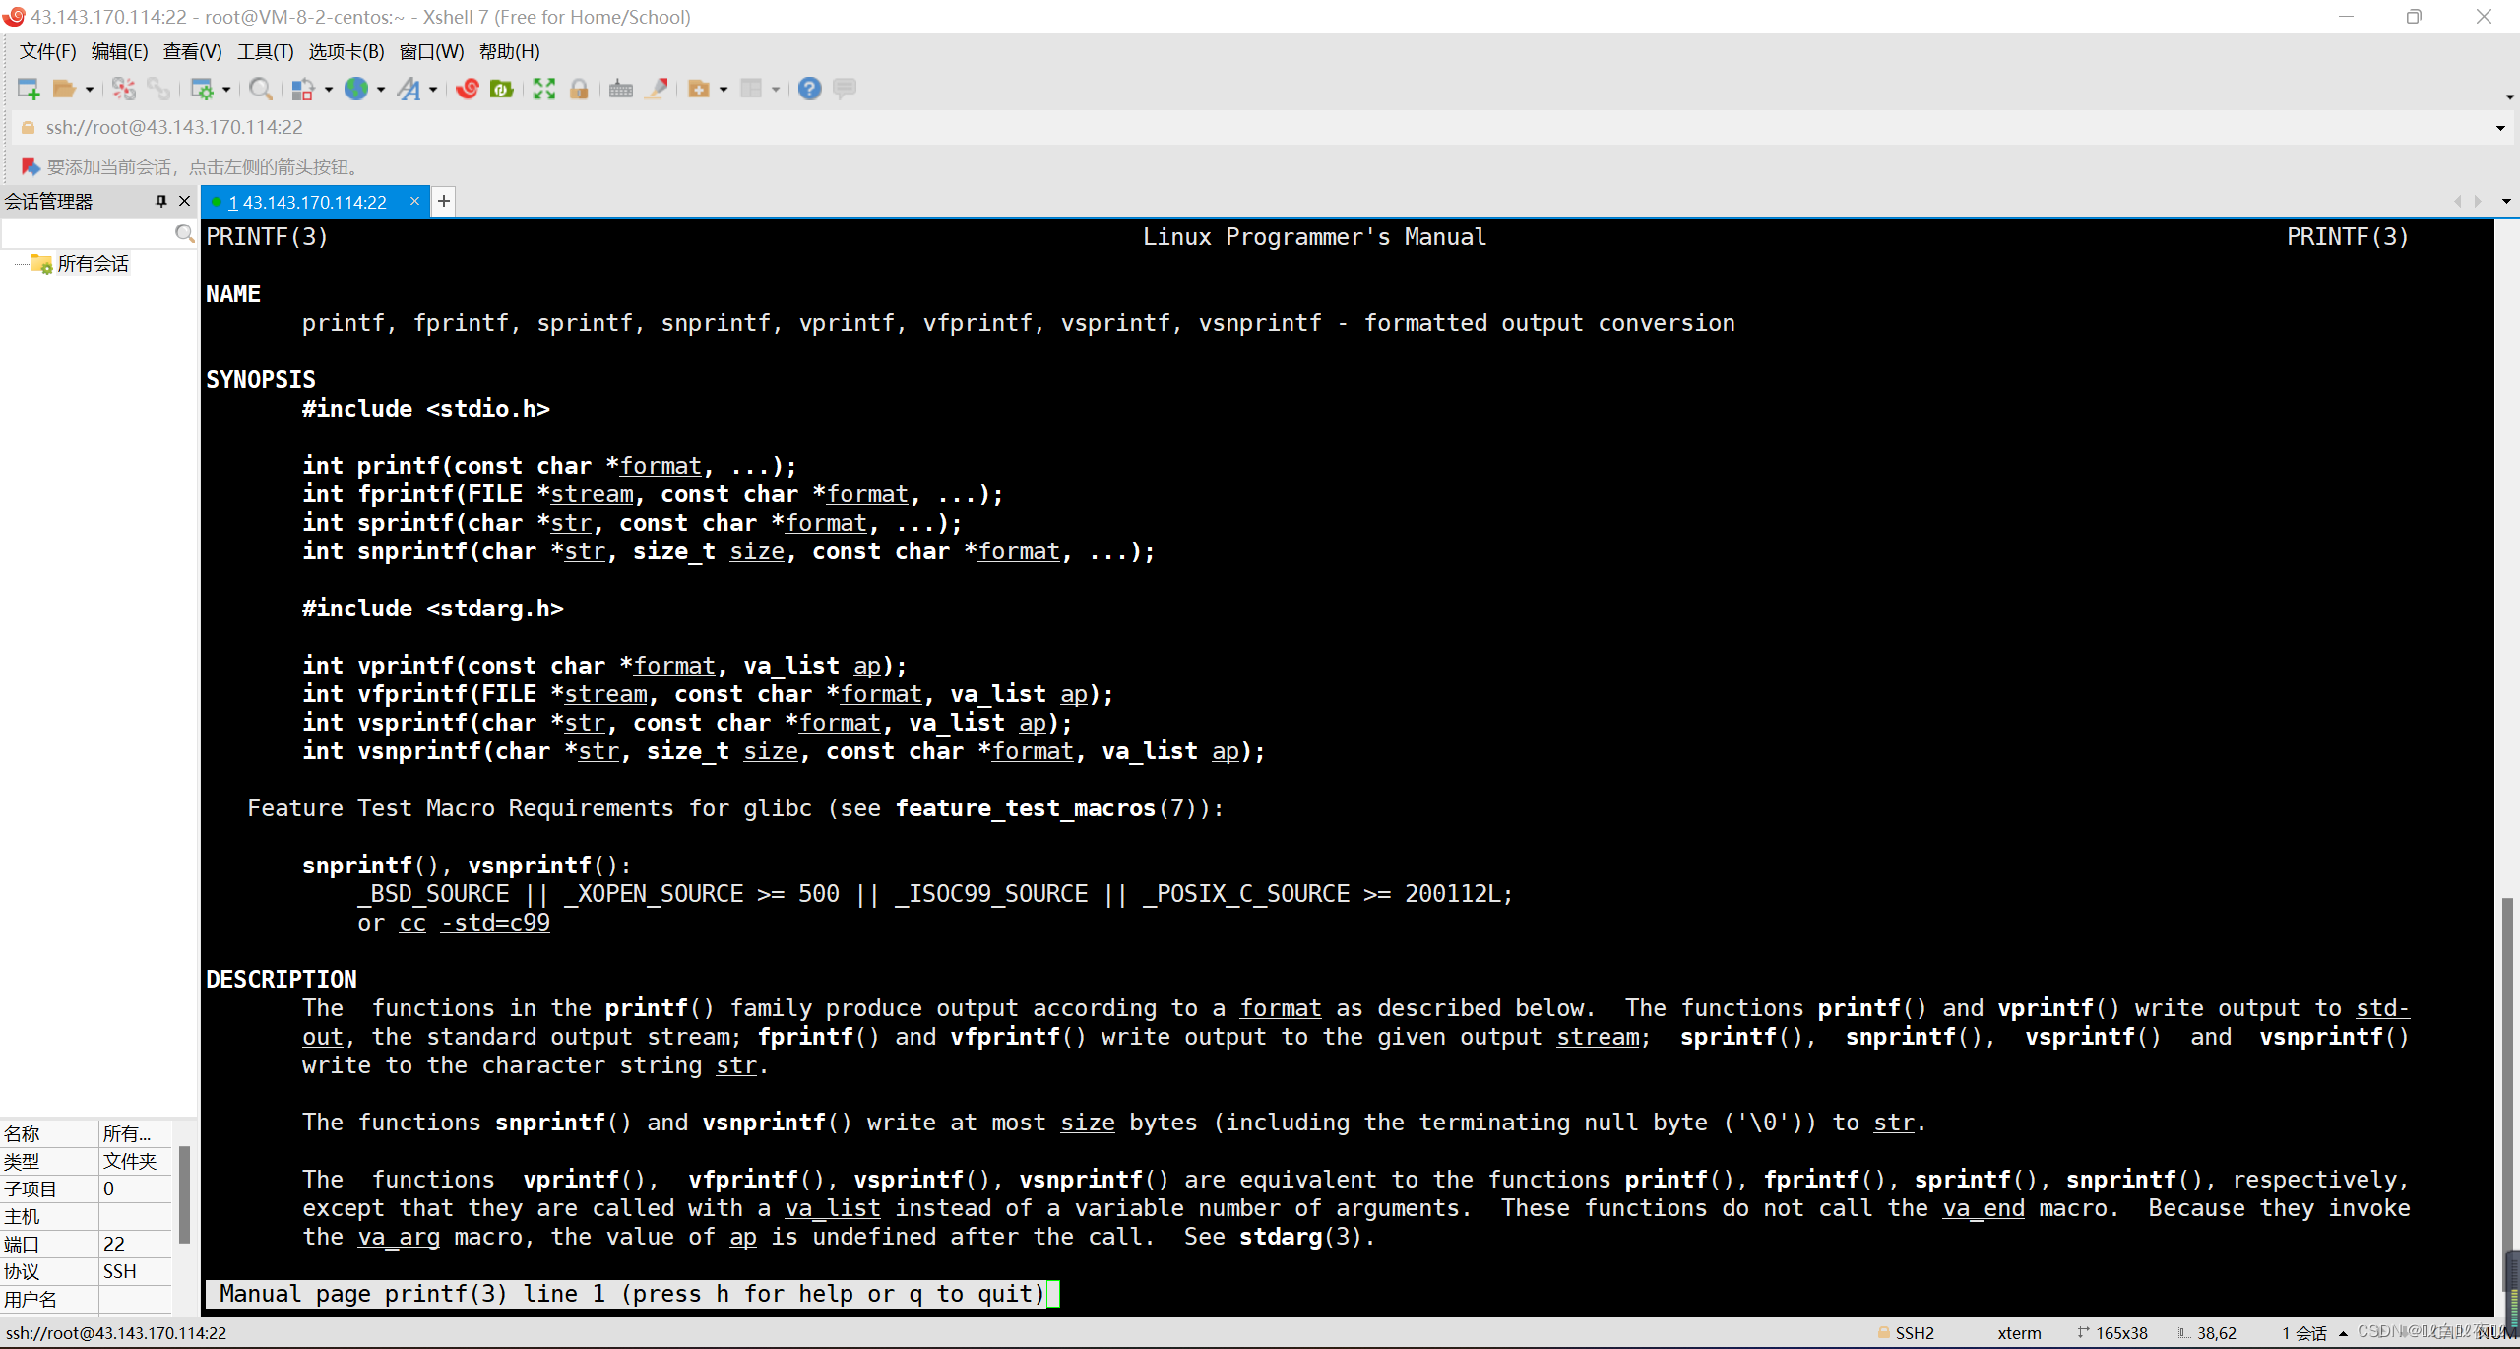Click the close session tab button

click(x=413, y=200)
